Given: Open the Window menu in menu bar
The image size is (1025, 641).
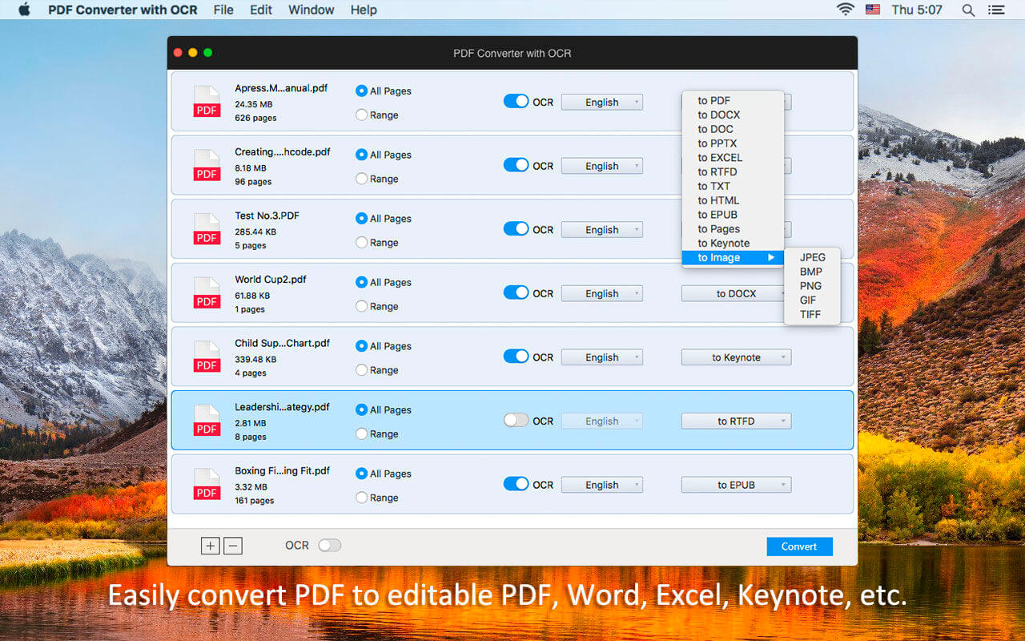Looking at the screenshot, I should coord(312,10).
